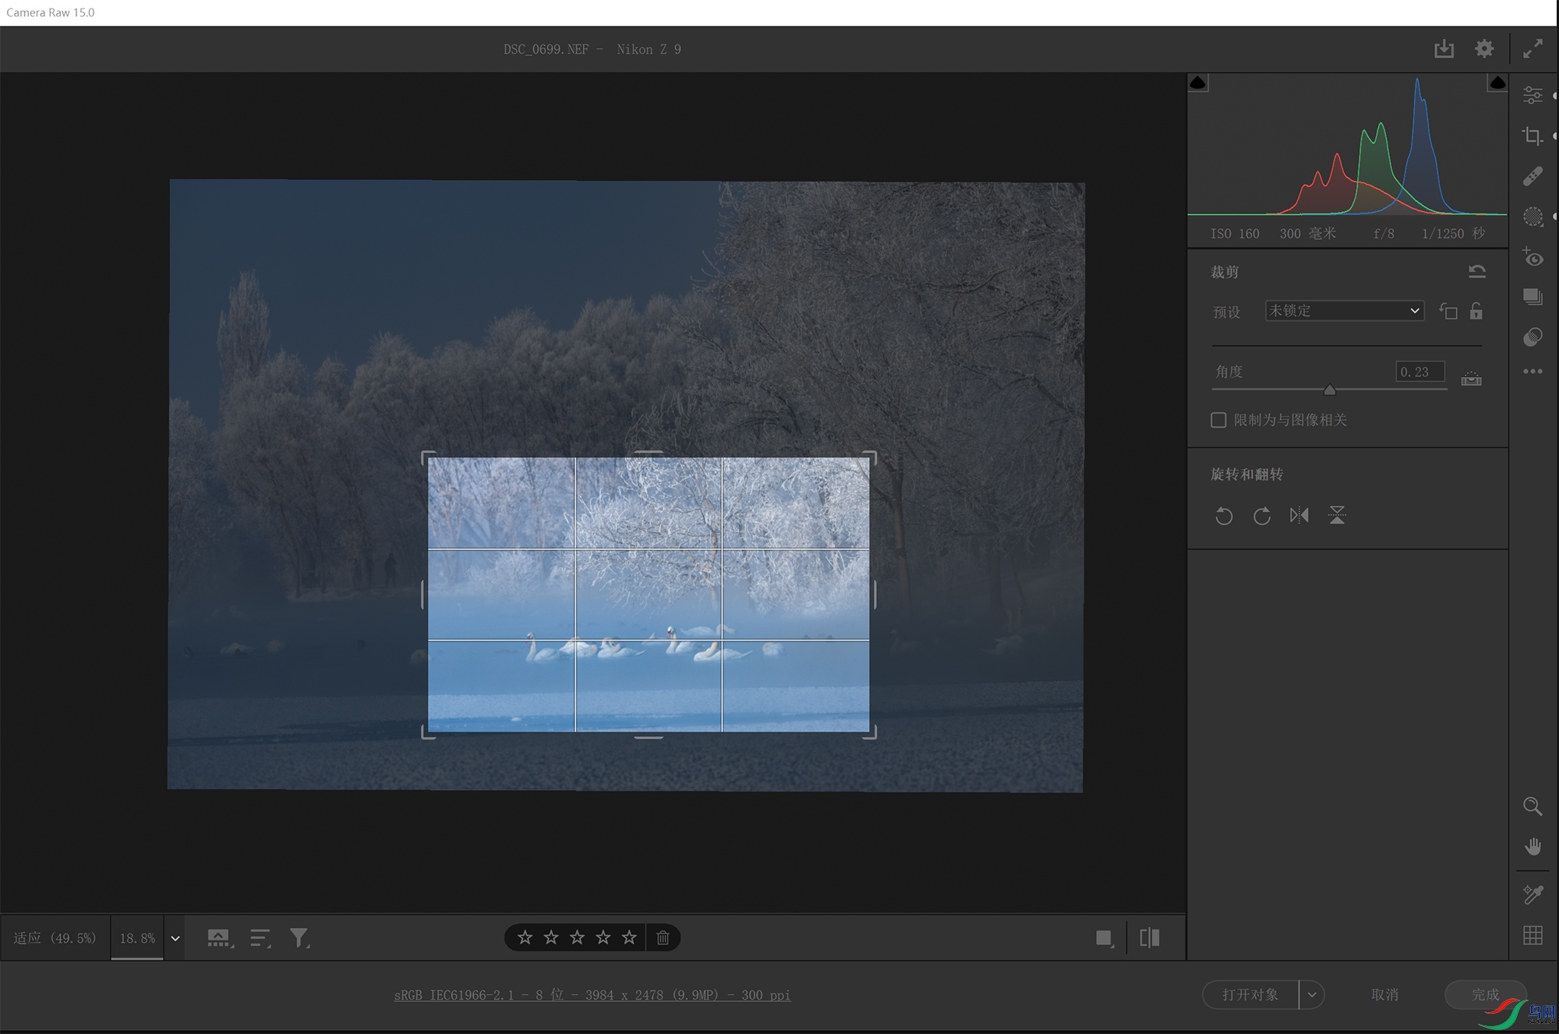
Task: Select the Red Eye removal tool
Action: pyautogui.click(x=1532, y=257)
